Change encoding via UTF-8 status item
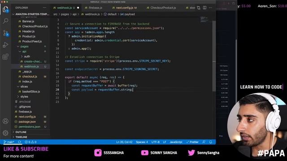This screenshot has width=287, height=161. click(156, 142)
